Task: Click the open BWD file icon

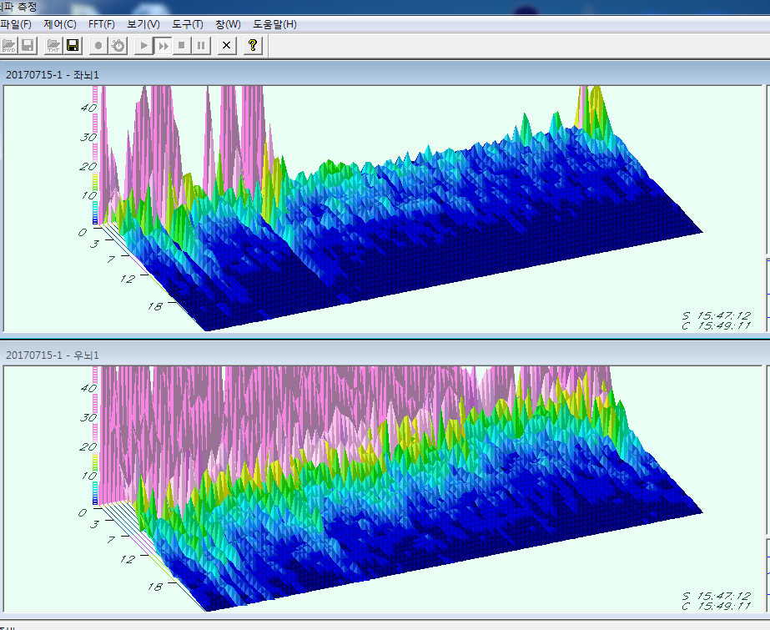Action: 9,45
